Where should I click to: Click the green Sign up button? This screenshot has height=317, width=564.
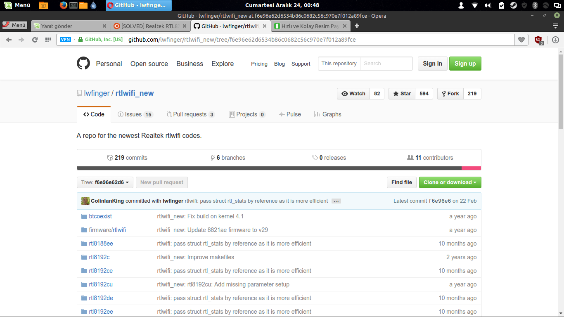click(465, 64)
